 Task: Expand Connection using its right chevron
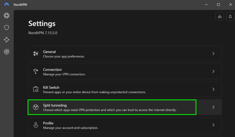[213, 72]
